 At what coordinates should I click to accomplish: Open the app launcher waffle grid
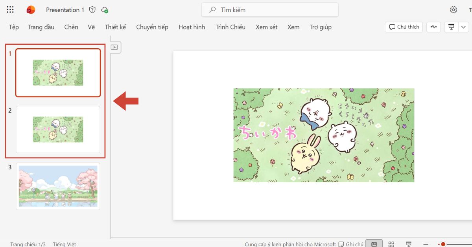click(10, 10)
